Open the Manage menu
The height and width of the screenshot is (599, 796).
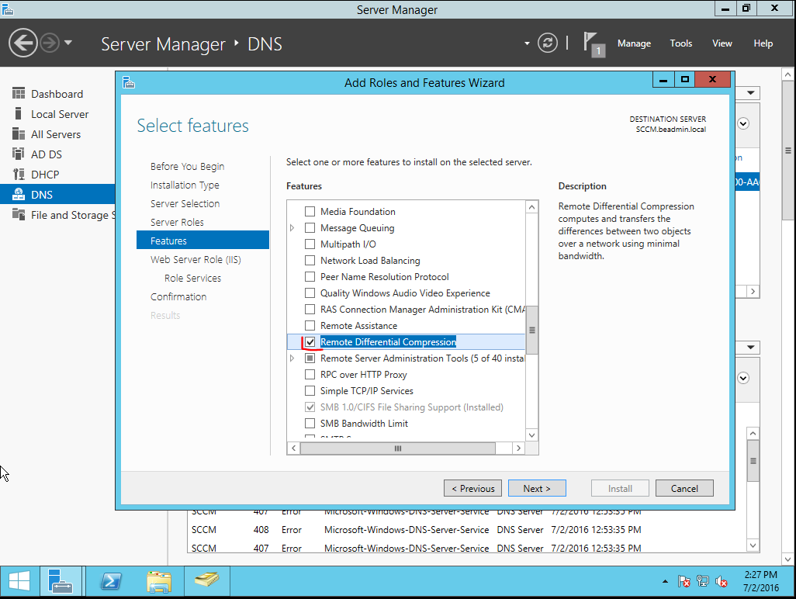click(x=634, y=43)
